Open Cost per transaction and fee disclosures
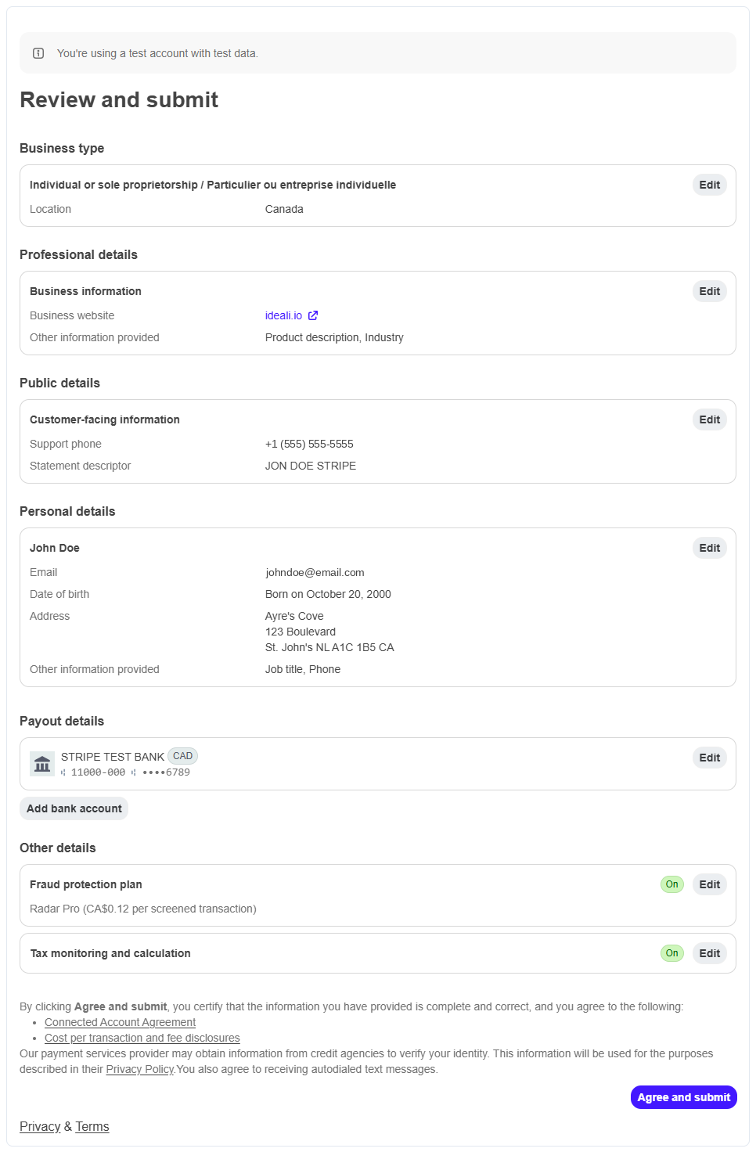Viewport: 756px width, 1152px height. (142, 1038)
